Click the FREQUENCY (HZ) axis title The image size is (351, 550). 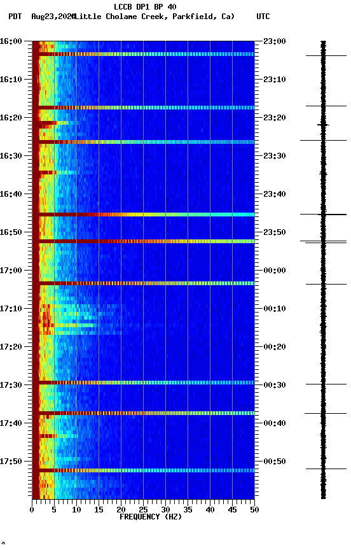(151, 518)
